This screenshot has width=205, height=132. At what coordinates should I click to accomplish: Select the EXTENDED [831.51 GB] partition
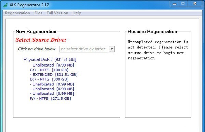[x=54, y=75]
